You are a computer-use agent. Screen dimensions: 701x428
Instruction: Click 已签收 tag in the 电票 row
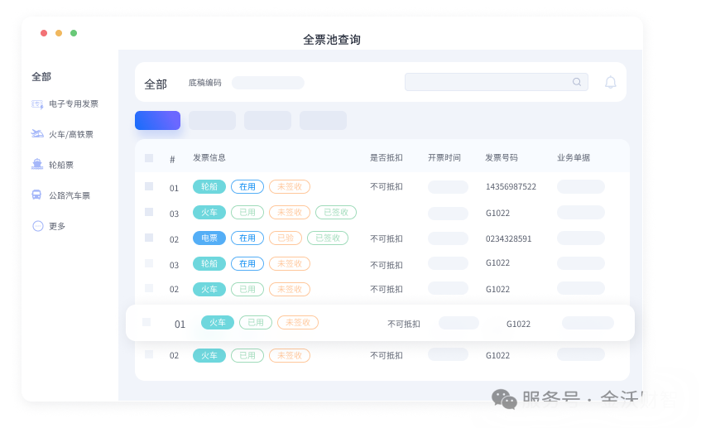click(328, 238)
